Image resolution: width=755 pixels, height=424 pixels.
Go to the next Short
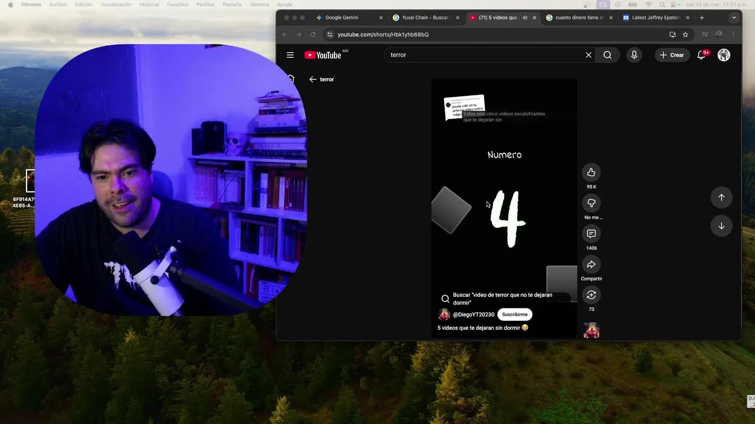click(721, 226)
